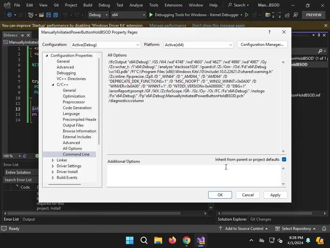Click the Cancel button
Image resolution: width=330 pixels, height=248 pixels.
click(248, 195)
